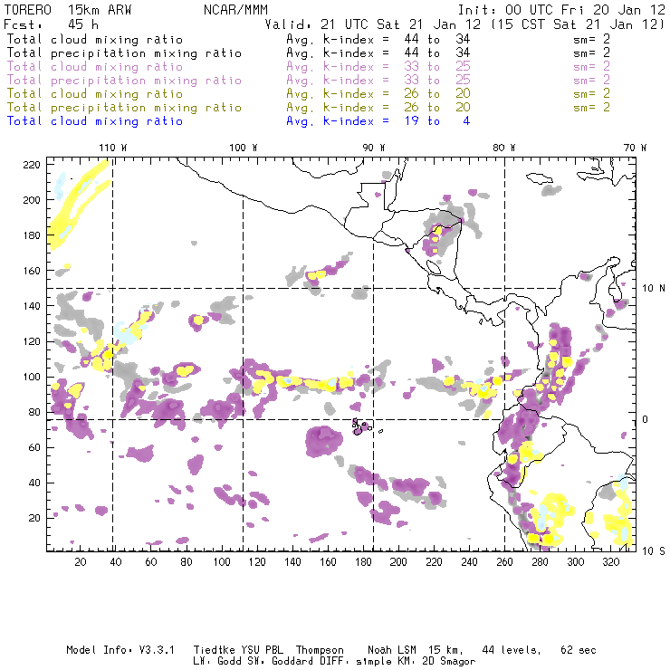This screenshot has width=670, height=670.
Task: Click the '100 W' longitude label
Action: pyautogui.click(x=244, y=148)
